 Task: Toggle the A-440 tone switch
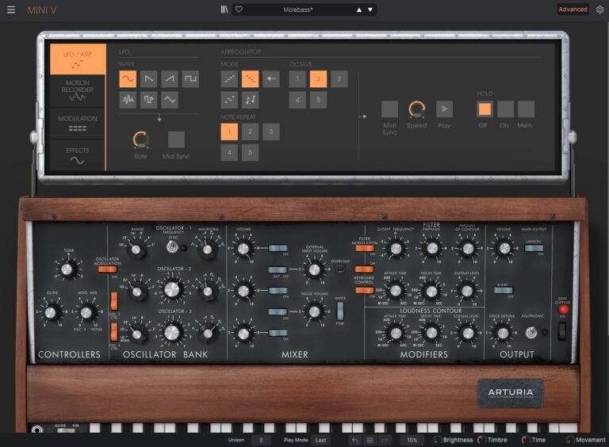pyautogui.click(x=504, y=290)
